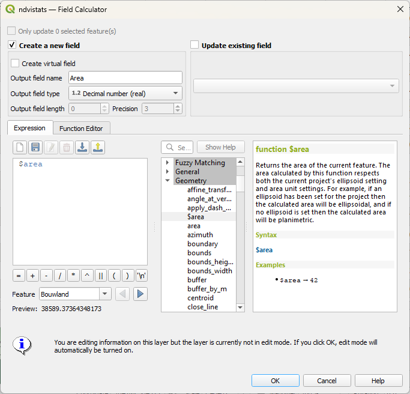Go to next feature with the right arrow
410x394 pixels.
(140, 294)
